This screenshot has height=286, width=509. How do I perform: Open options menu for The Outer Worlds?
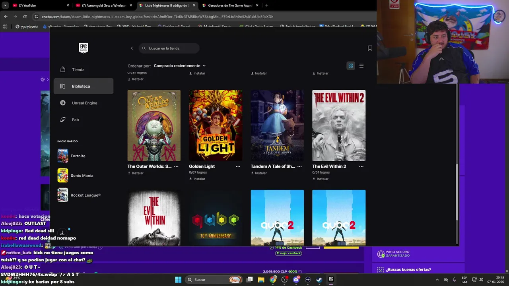pos(176,166)
